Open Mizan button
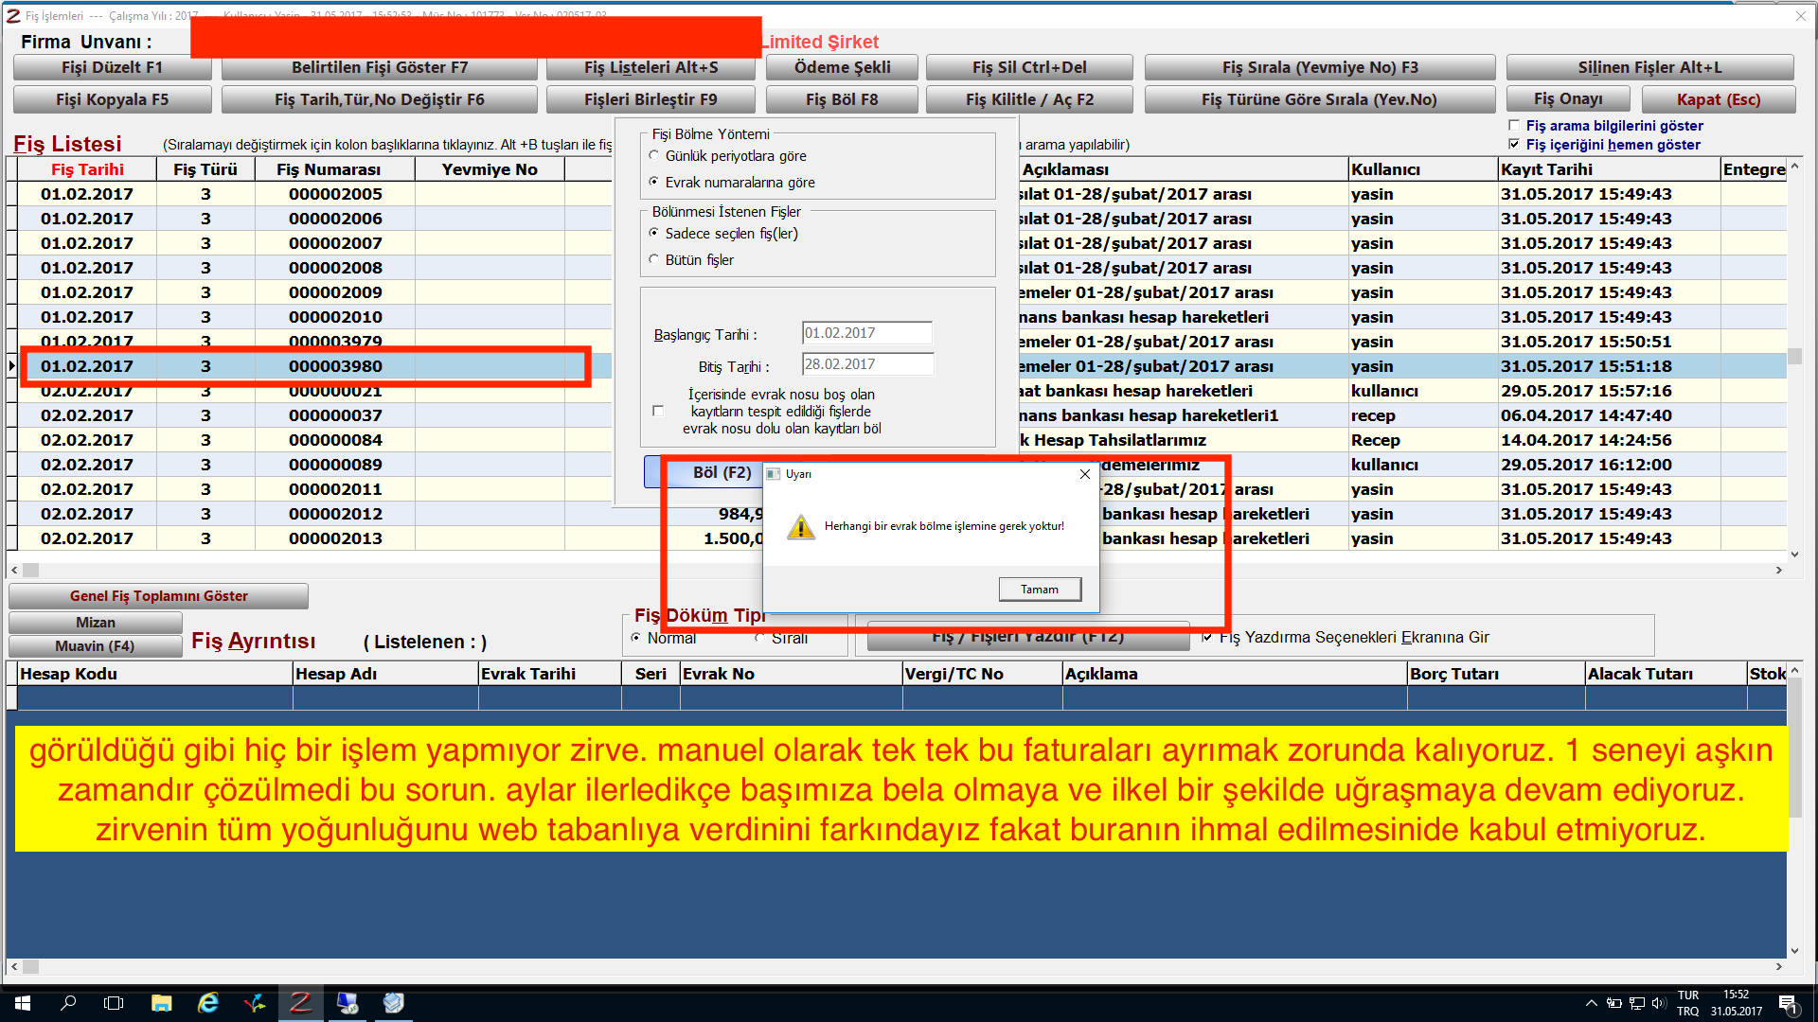Image resolution: width=1818 pixels, height=1022 pixels. [x=95, y=623]
